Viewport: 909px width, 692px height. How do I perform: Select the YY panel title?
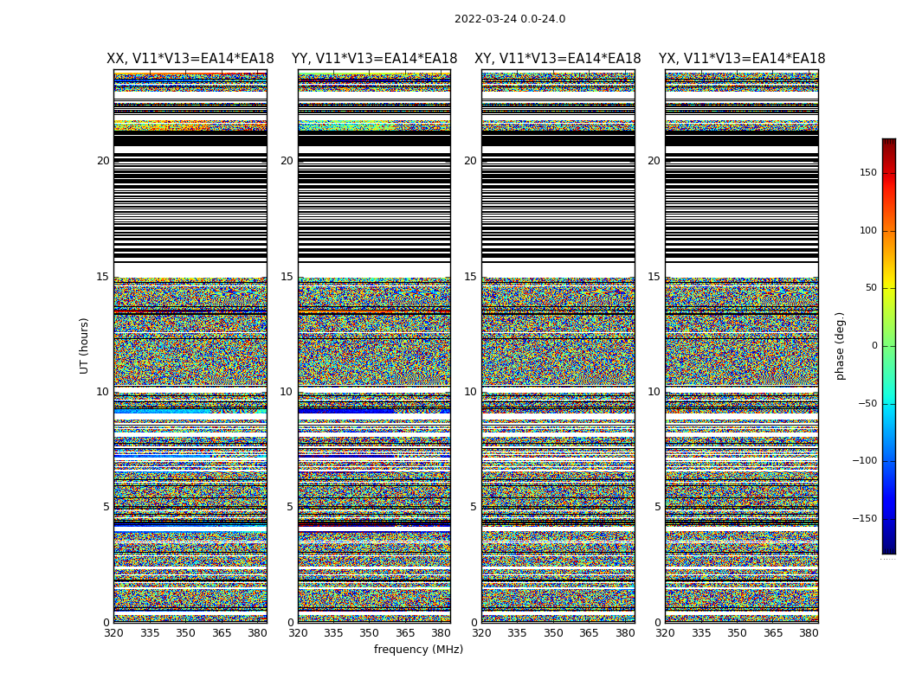click(374, 59)
